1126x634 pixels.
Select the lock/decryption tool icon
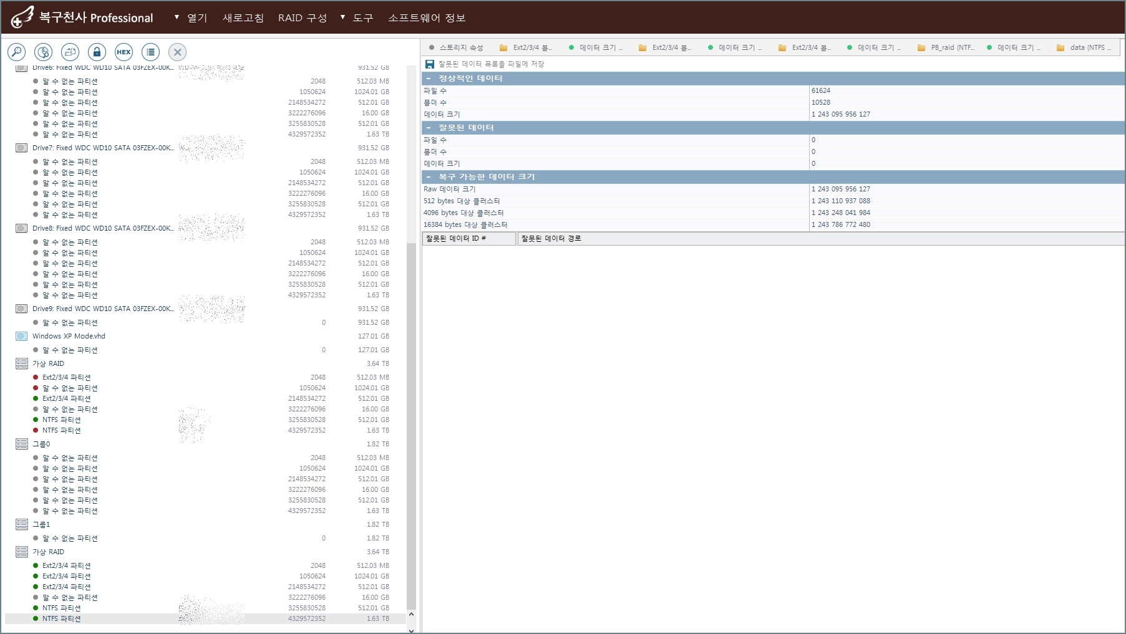pos(97,52)
